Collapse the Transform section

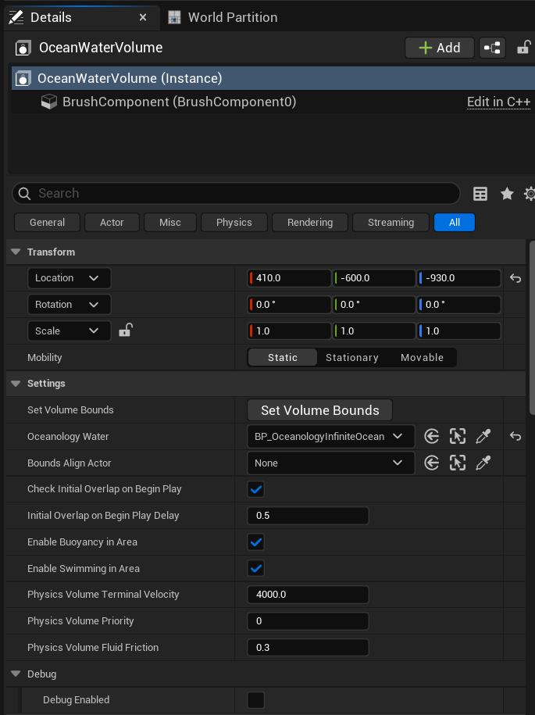click(x=16, y=252)
